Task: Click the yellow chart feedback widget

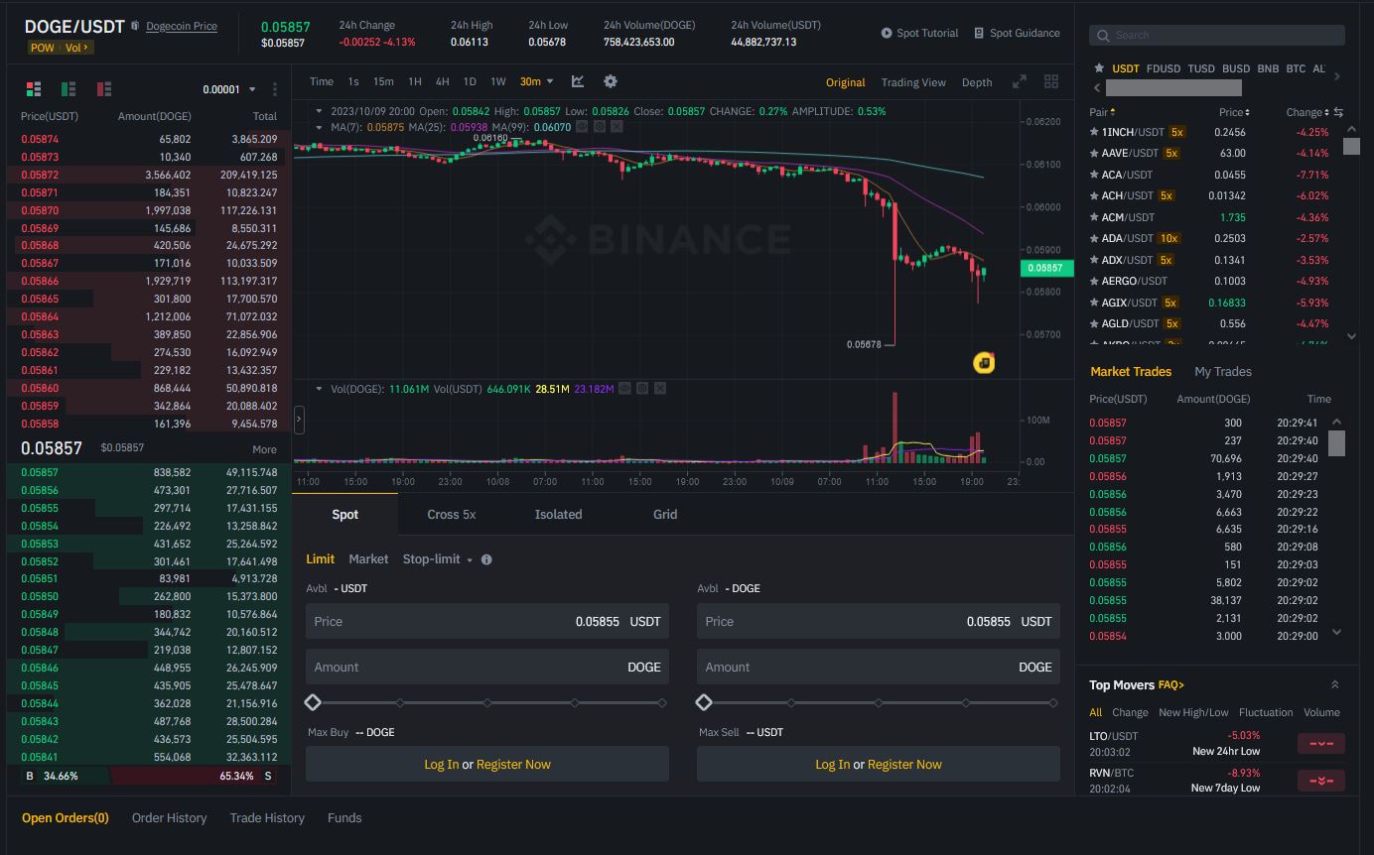Action: point(984,363)
